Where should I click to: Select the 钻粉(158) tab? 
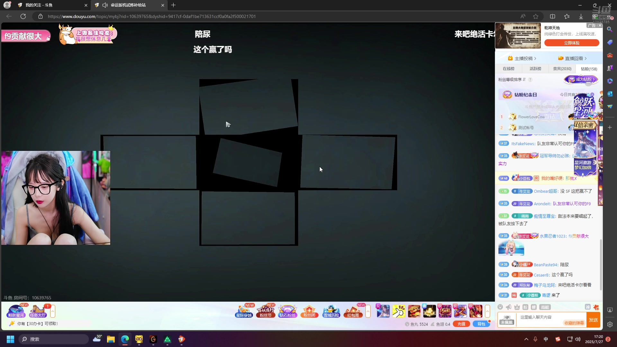coord(589,69)
